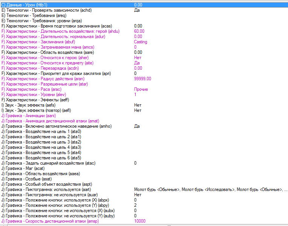This screenshot has height=226, width=288.
Task: Click the 'Прочие' value for race
Action: click(141, 90)
